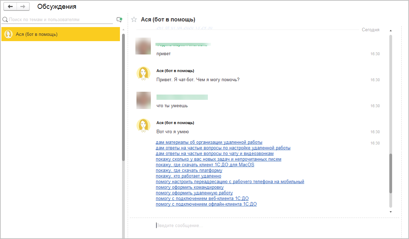Image resolution: width=409 pixels, height=239 pixels.
Task: Open link 'покажу, где скачать платформу'
Action: tap(189, 170)
